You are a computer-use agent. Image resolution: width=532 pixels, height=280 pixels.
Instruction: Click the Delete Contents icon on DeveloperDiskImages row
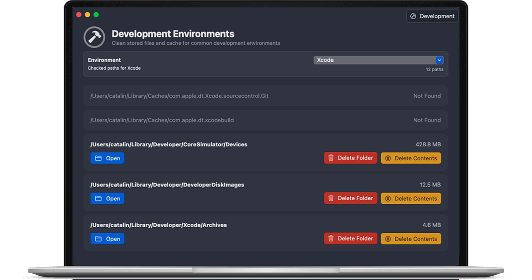click(x=388, y=198)
